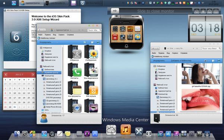Click the Wi-Fi signal icon in the tray
The image size is (224, 140).
tap(203, 3)
